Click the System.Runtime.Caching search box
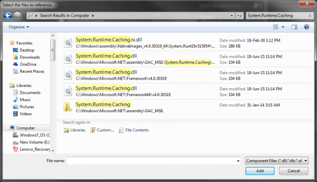This screenshot has width=317, height=182. point(277,16)
